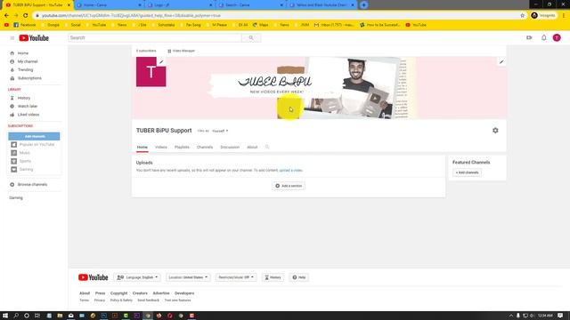Viewport: 570px width, 320px height.
Task: Open Liked videos thumbs-up icon
Action: 12,115
